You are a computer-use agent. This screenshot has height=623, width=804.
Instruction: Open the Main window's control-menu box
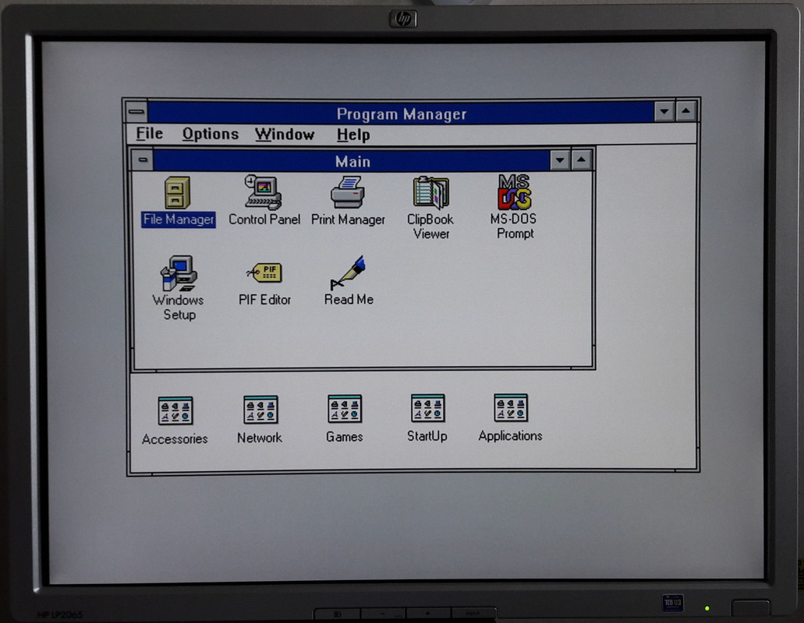tap(143, 160)
